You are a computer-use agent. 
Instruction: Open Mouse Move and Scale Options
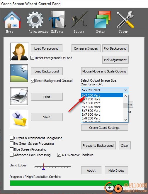click(104, 71)
